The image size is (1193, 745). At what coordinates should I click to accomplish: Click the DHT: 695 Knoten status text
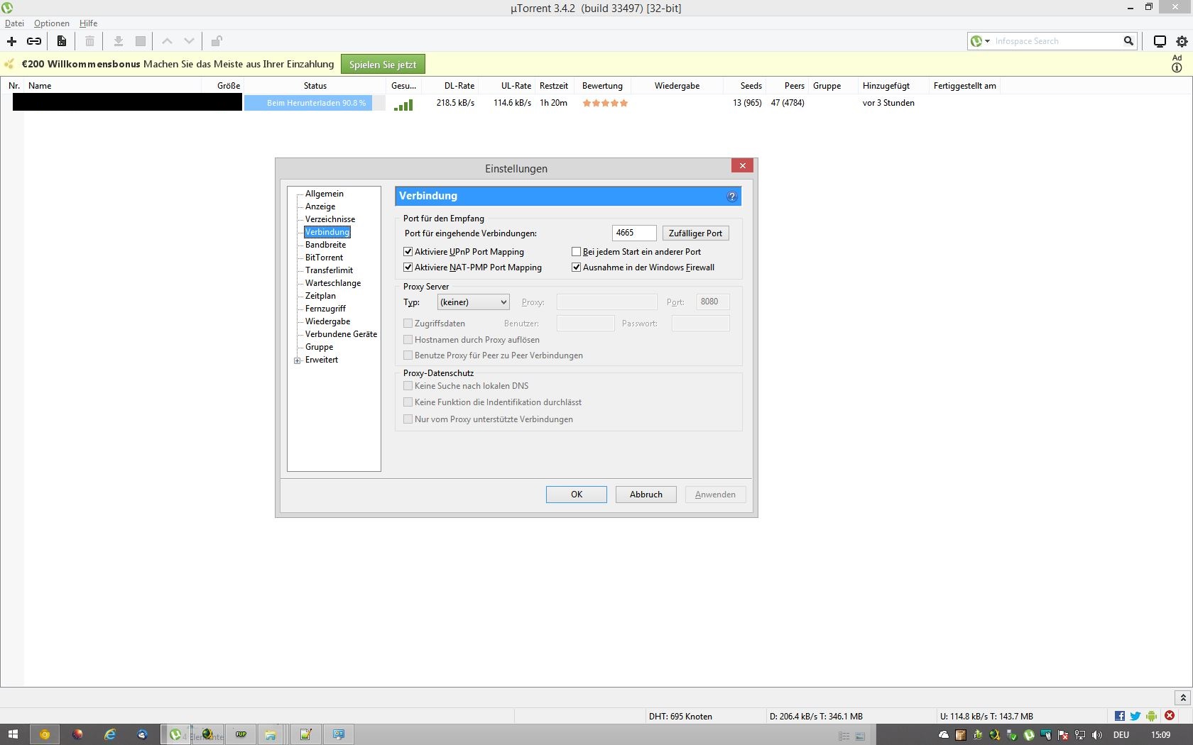[680, 717]
